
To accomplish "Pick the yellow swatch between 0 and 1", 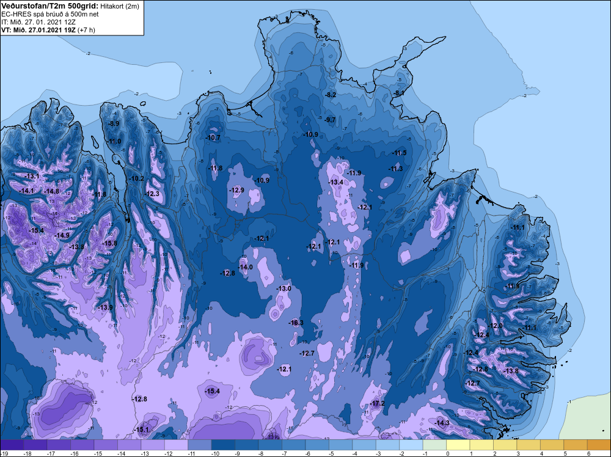I will [x=458, y=445].
